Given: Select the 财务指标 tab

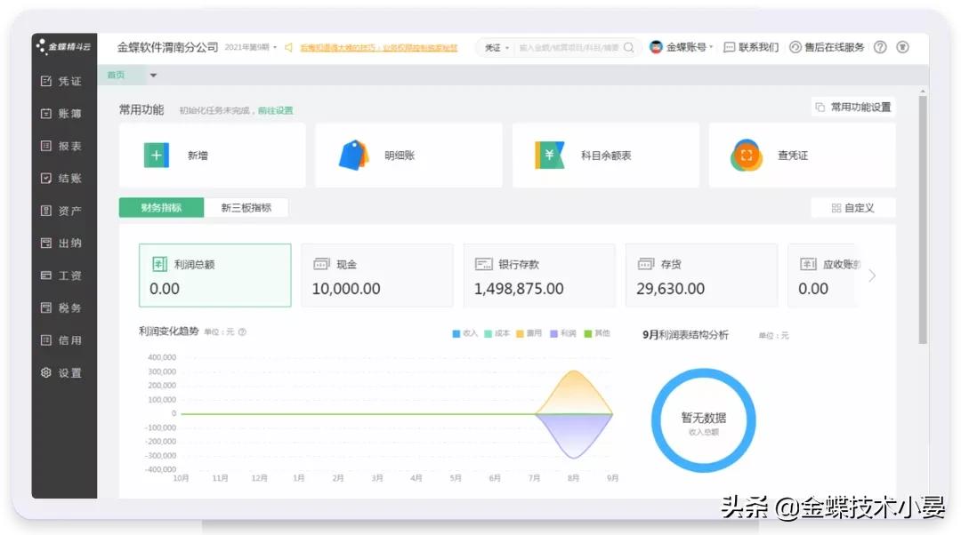Looking at the screenshot, I should 160,207.
